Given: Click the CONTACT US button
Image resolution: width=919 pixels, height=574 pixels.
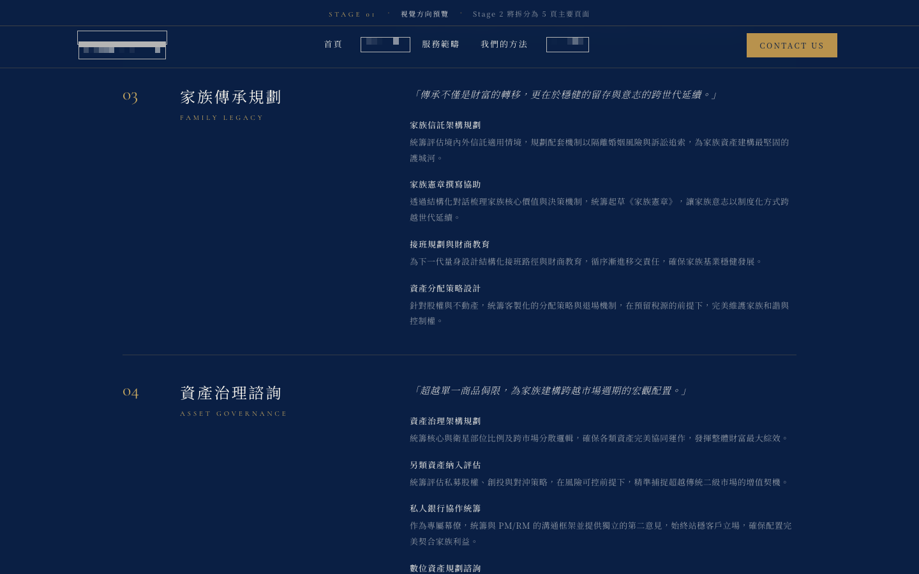Looking at the screenshot, I should pyautogui.click(x=792, y=45).
